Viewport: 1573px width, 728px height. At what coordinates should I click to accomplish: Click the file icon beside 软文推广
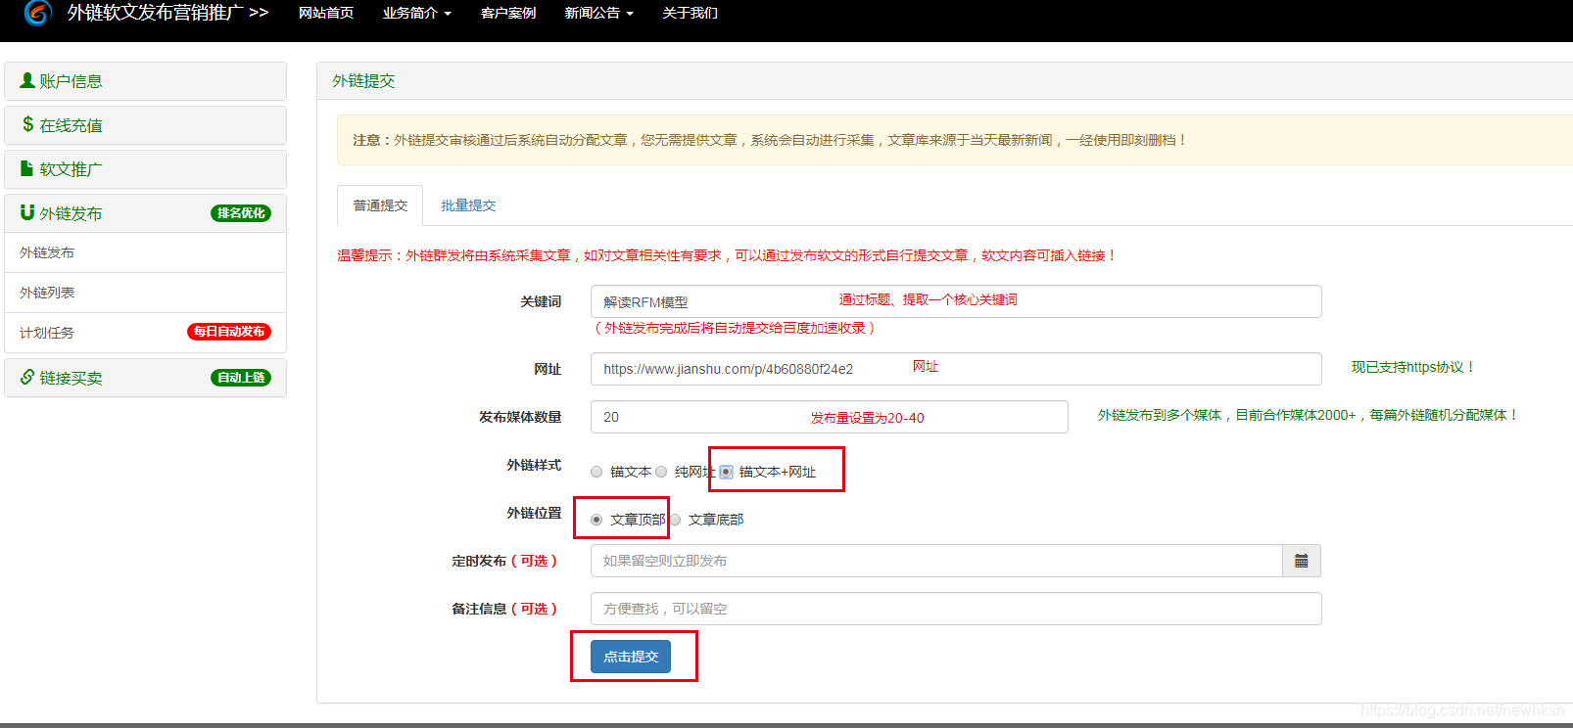coord(27,168)
